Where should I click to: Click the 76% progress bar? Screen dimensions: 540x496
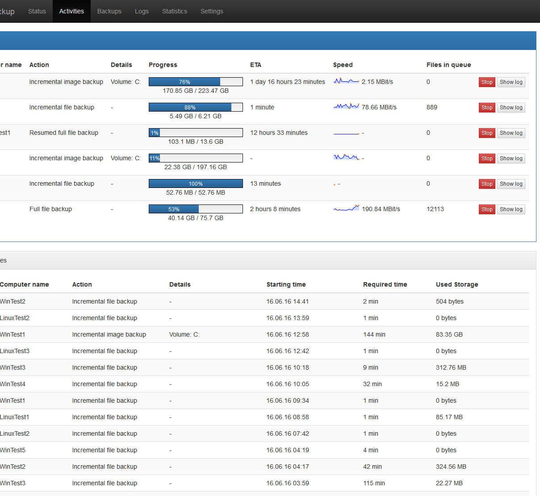tap(196, 82)
